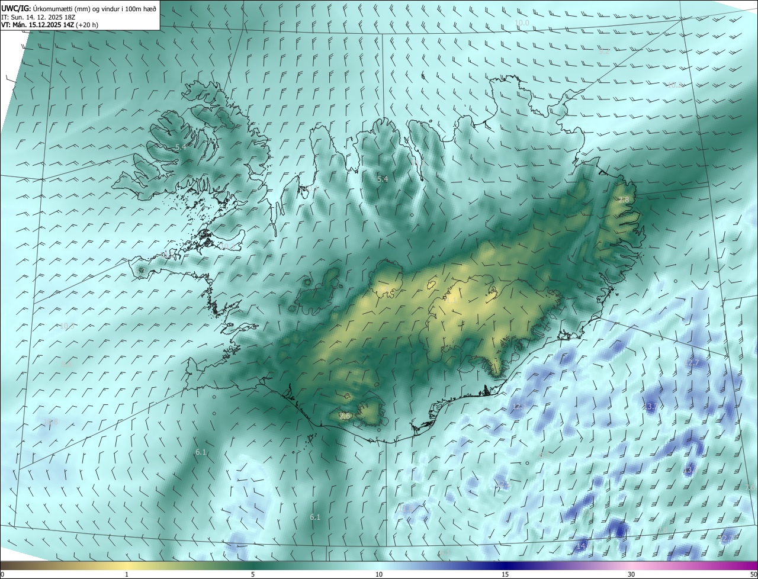Click the colorbar tick labeled 1

[x=127, y=575]
